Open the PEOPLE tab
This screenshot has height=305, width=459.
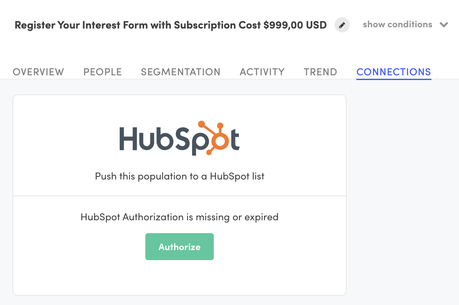[x=102, y=72]
